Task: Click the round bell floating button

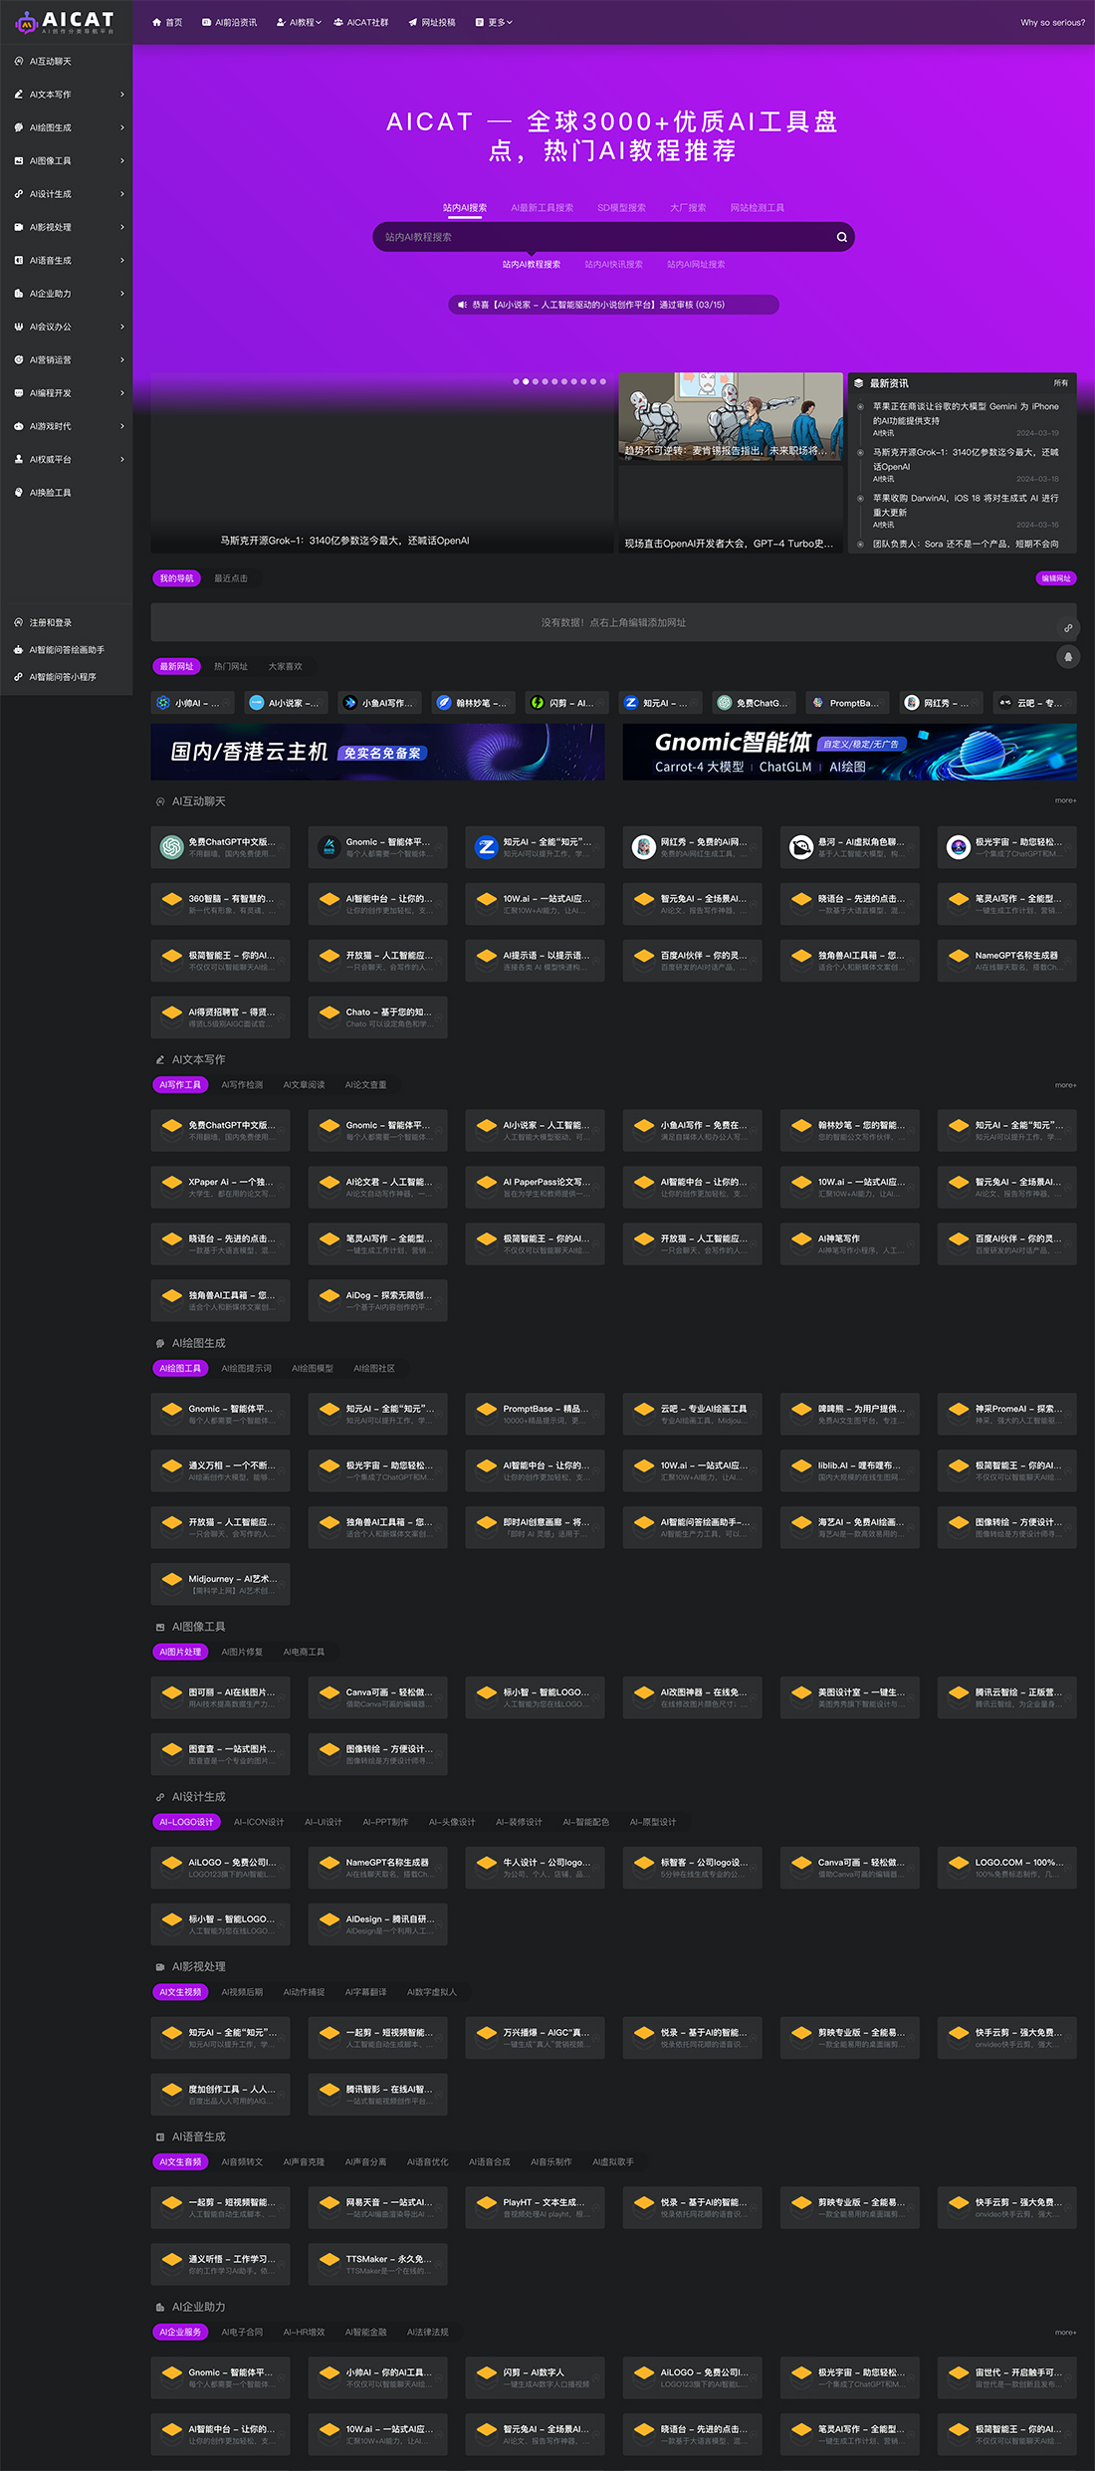Action: point(1068,657)
